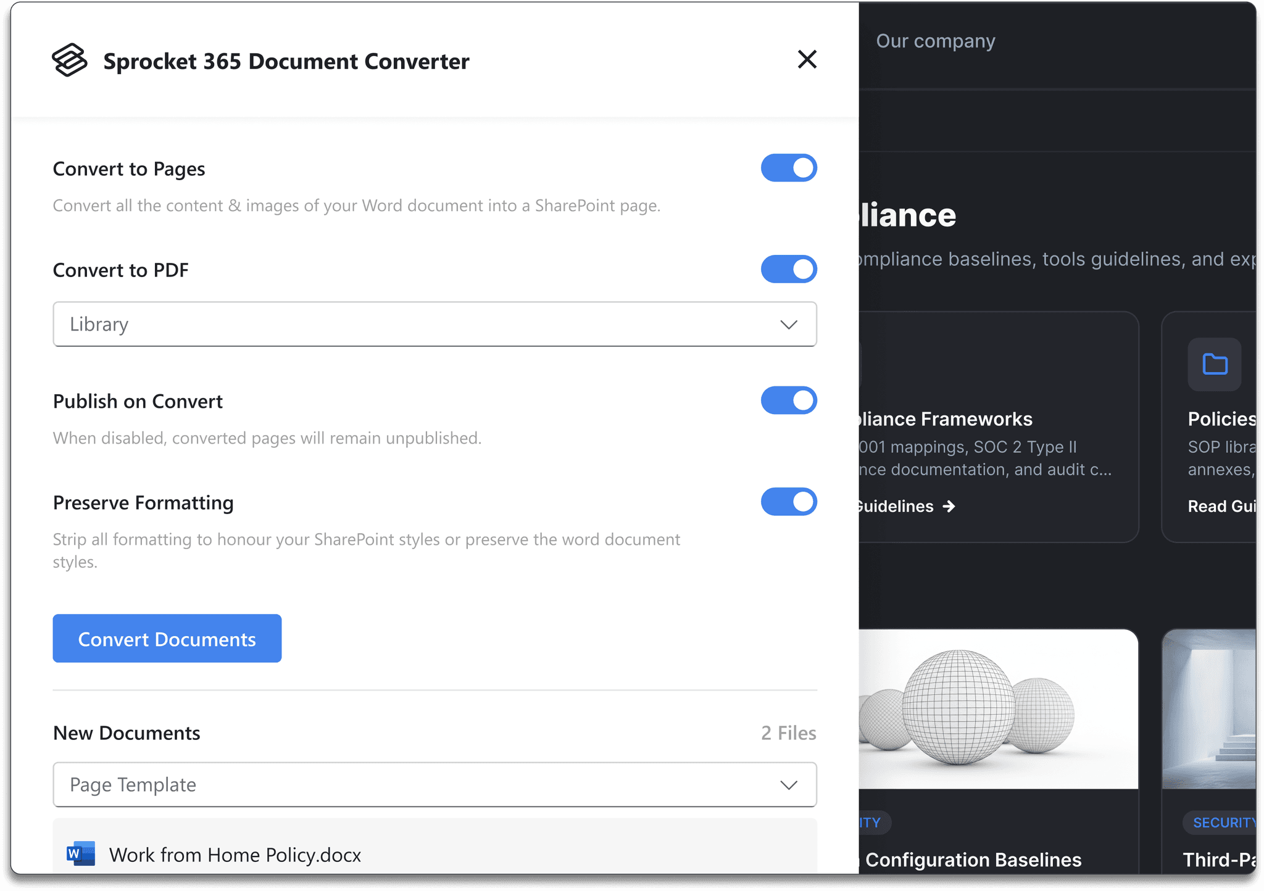This screenshot has height=891, width=1264.
Task: Click the 2 Files count label
Action: tap(788, 732)
